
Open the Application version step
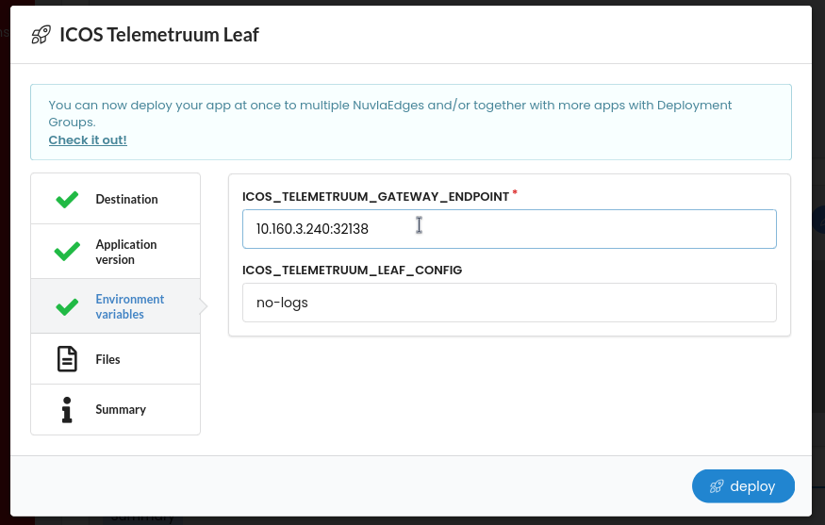(116, 252)
